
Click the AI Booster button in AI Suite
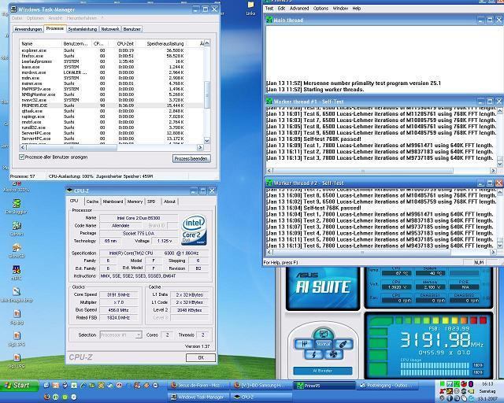pos(322,371)
